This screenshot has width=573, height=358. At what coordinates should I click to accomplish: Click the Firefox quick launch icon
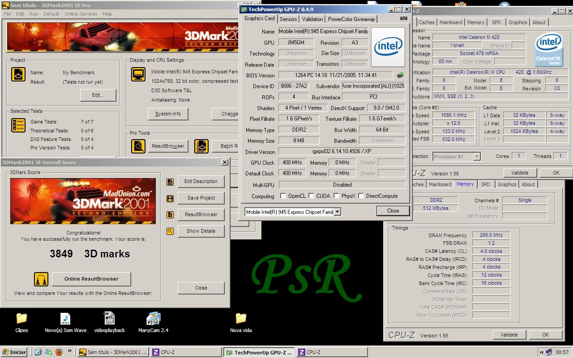coord(59,352)
